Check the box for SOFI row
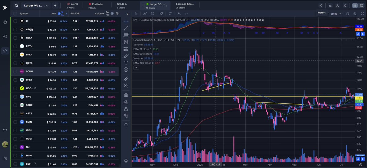This screenshot has height=168, width=367. click(x=15, y=164)
